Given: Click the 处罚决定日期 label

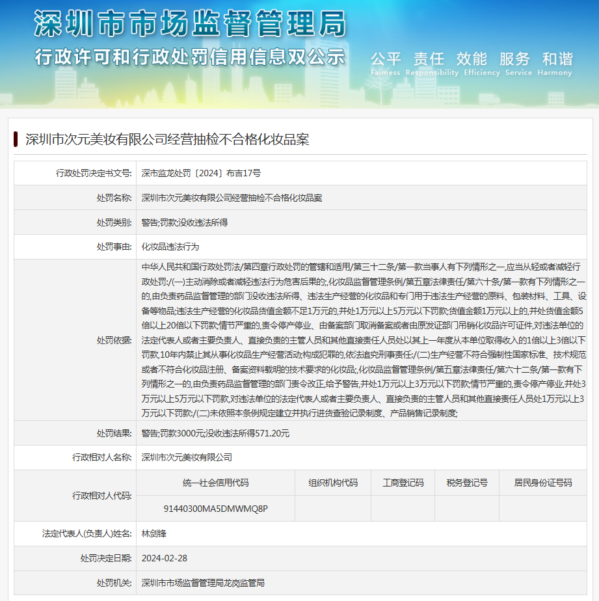Looking at the screenshot, I should (x=106, y=559).
